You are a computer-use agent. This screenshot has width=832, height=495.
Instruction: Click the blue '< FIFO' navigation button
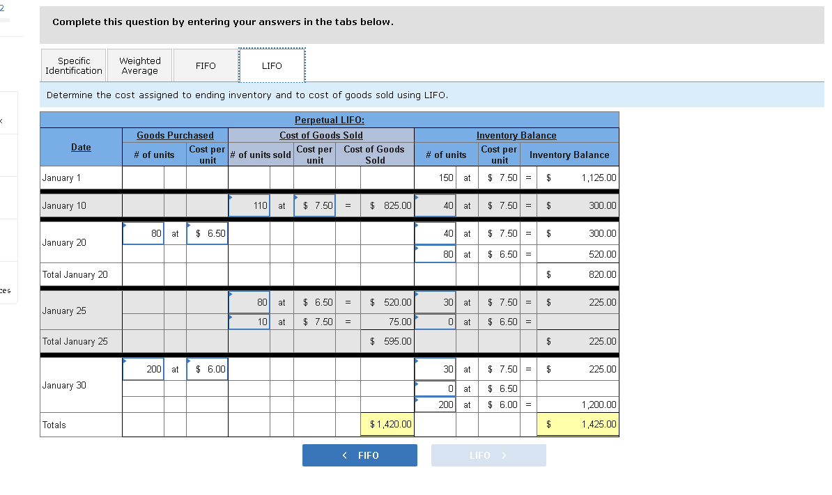360,455
